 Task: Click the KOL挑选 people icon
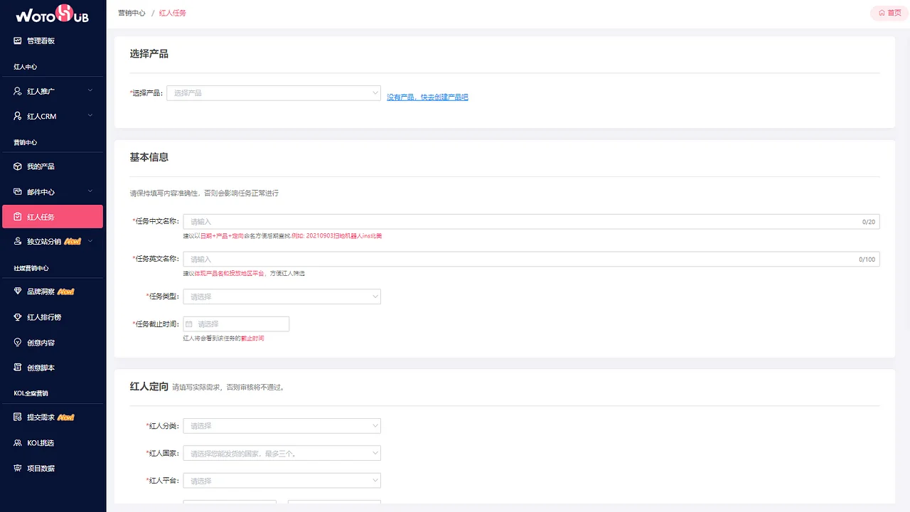(16, 442)
